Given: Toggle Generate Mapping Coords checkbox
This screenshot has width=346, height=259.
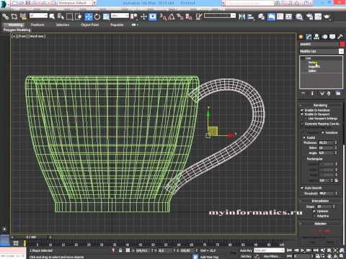Looking at the screenshot, I should click(x=302, y=124).
